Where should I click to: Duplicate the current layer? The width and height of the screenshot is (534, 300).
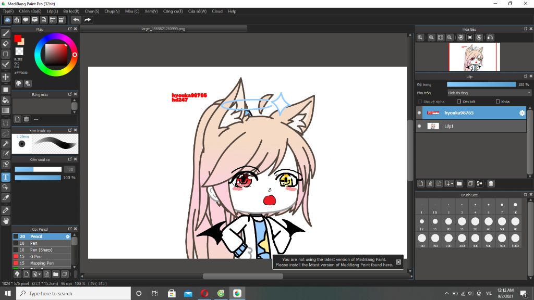[470, 183]
